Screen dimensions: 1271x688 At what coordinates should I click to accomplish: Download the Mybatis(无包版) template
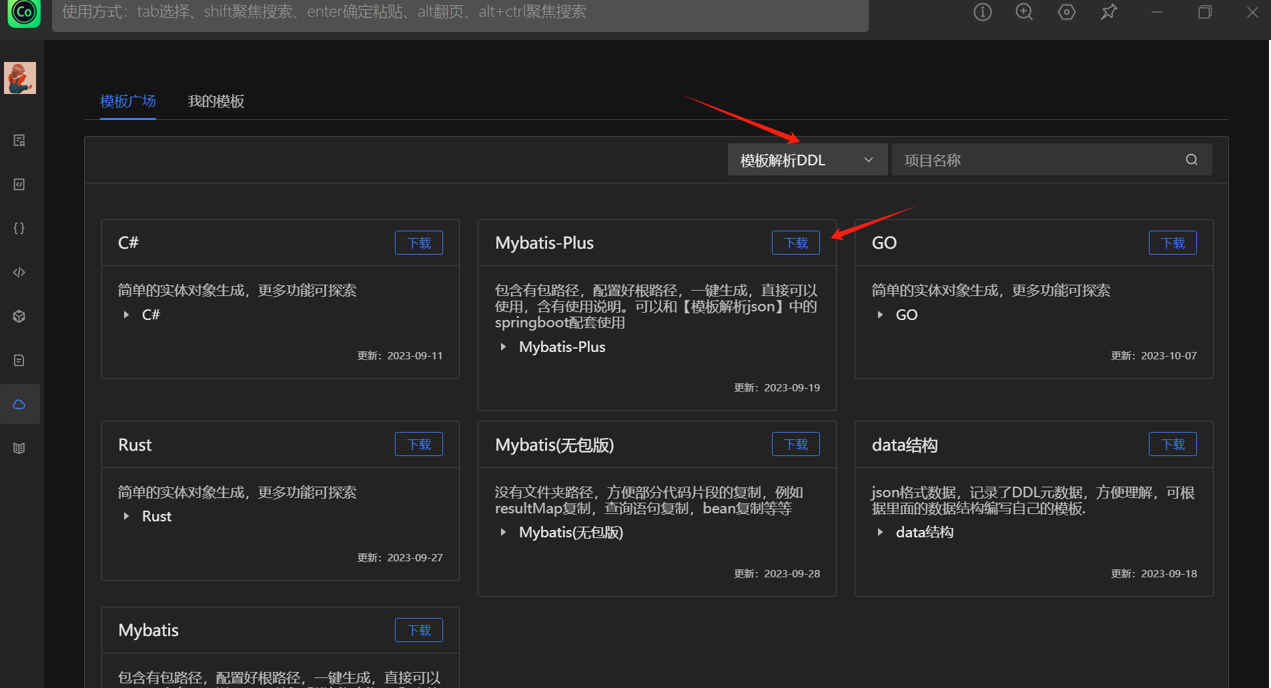pos(796,444)
